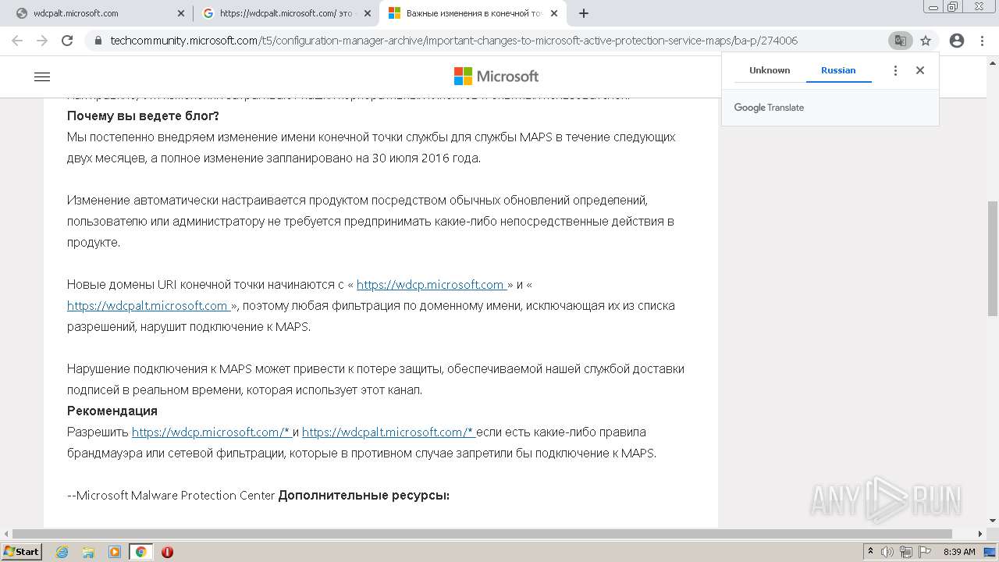Open https://wdcp.microsoft.com/* recommendation link
Screen dimensions: 999x562
[x=212, y=432]
